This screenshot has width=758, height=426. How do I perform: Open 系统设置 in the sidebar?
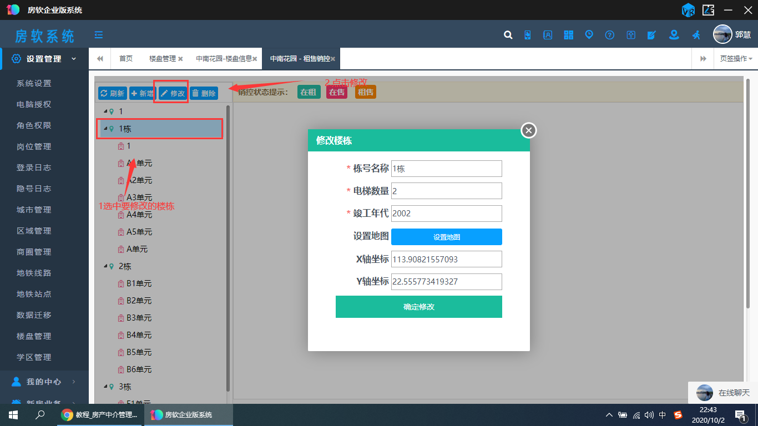click(34, 83)
